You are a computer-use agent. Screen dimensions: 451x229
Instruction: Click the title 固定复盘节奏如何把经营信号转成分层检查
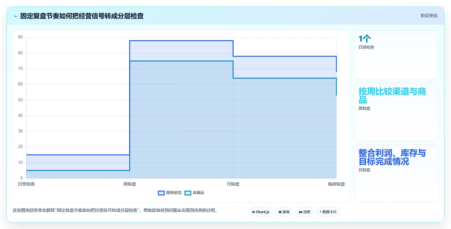[x=82, y=16]
